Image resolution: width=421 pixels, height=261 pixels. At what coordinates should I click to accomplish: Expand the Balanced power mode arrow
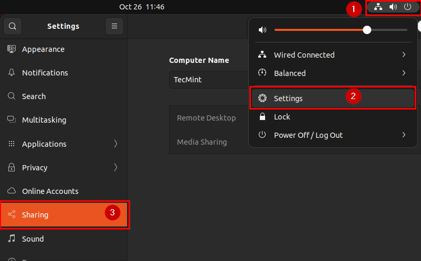[404, 73]
